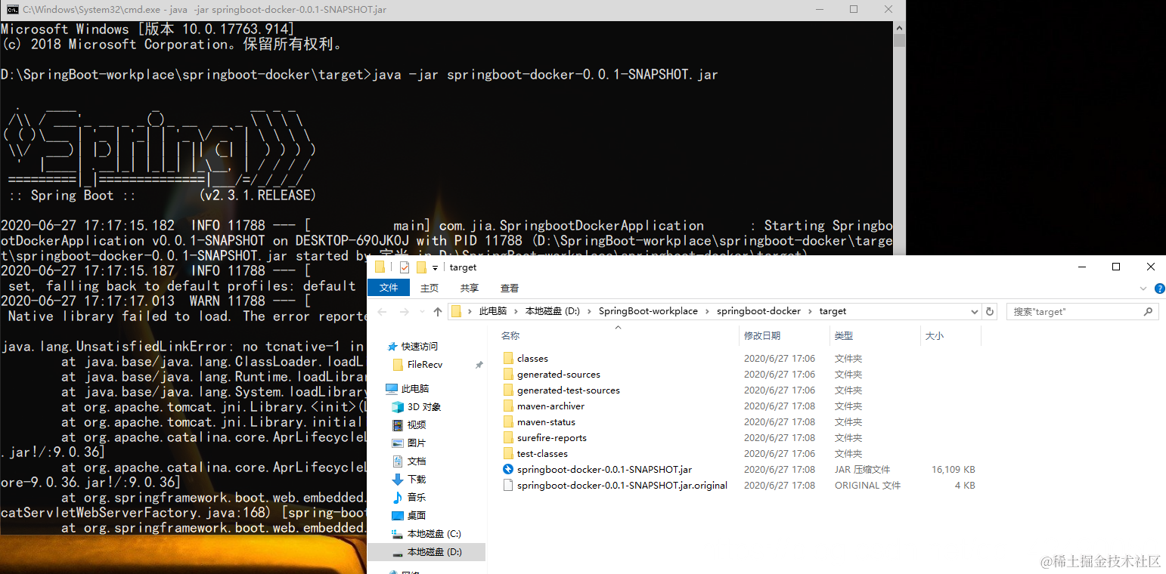Sort by the 大小 column header
Viewport: 1166px width, 574px height.
point(935,335)
